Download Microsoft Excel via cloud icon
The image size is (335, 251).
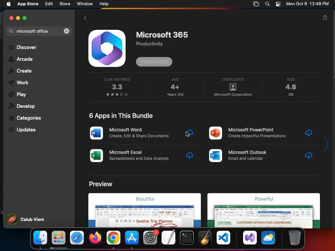click(189, 155)
